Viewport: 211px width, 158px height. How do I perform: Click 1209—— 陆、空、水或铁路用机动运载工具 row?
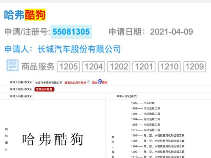pyautogui.click(x=158, y=152)
